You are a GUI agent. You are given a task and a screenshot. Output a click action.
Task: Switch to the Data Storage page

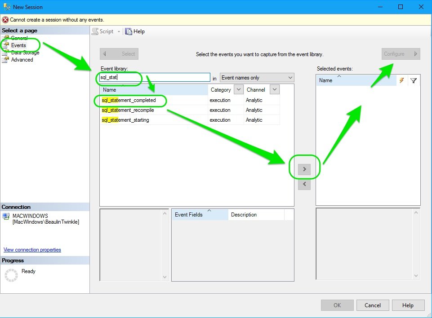20,52
